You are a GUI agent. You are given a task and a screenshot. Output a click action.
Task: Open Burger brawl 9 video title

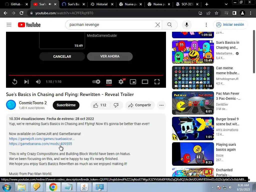tap(227, 121)
